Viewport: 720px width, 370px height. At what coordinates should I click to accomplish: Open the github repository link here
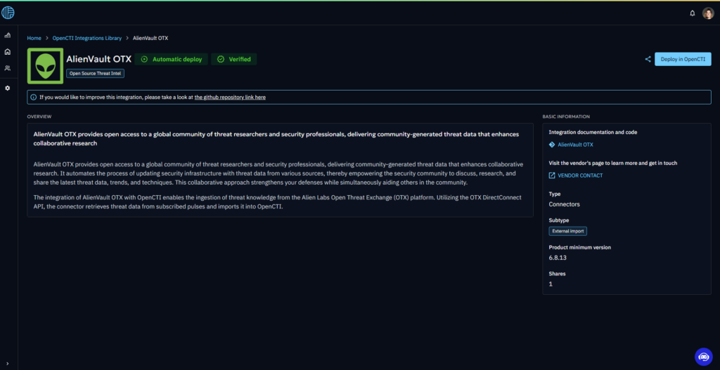tap(230, 97)
